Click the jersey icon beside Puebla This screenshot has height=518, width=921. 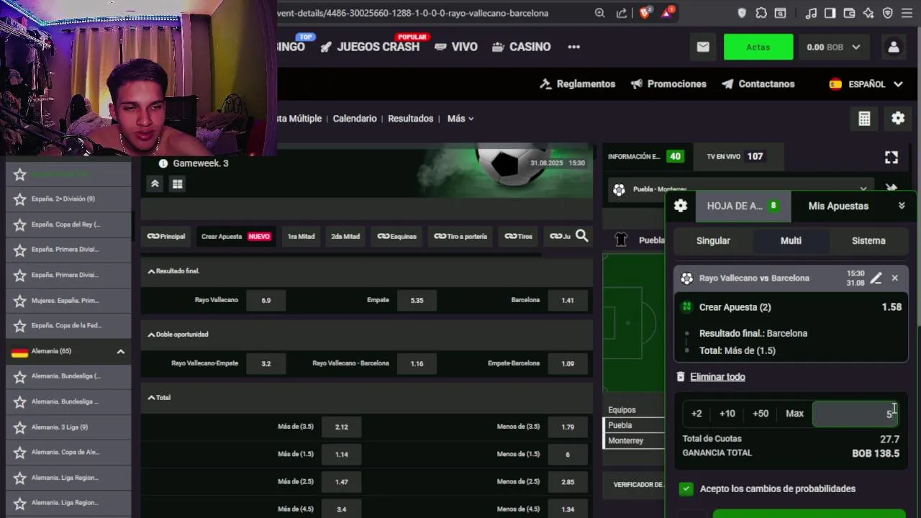click(x=622, y=240)
